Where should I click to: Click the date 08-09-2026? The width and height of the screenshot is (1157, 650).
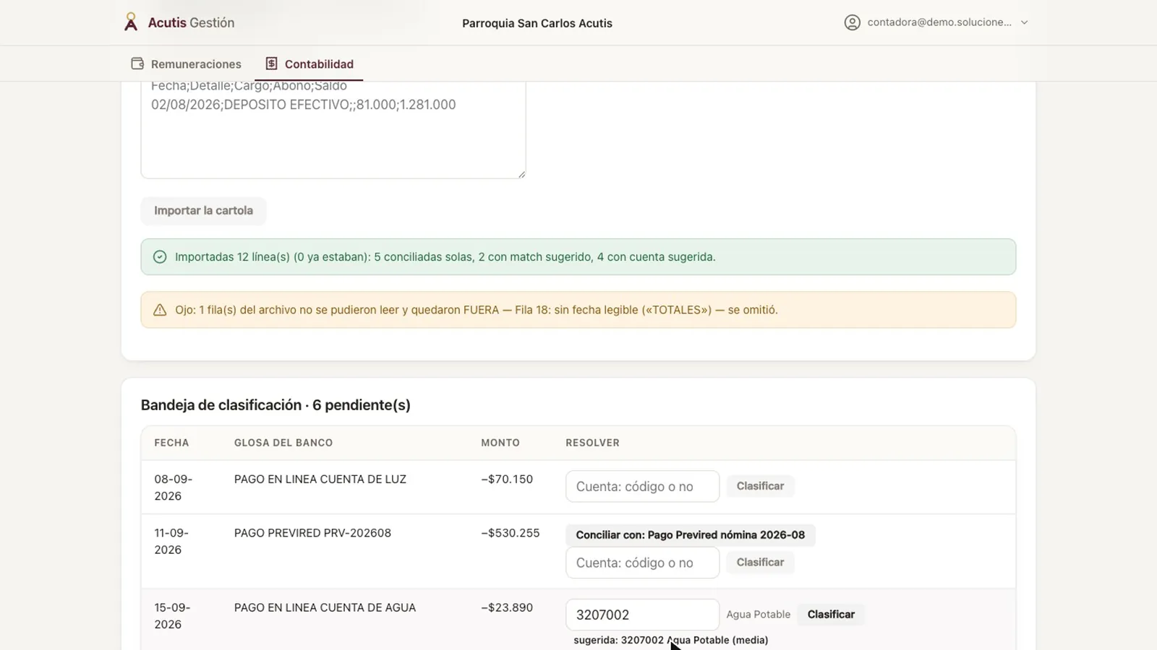click(x=174, y=487)
